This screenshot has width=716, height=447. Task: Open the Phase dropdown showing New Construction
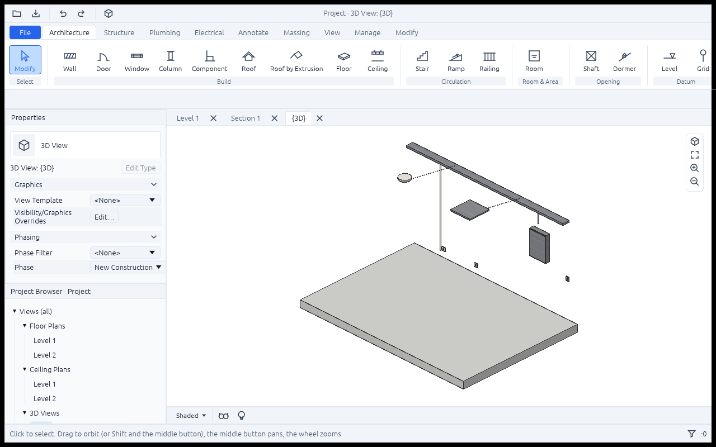point(128,267)
